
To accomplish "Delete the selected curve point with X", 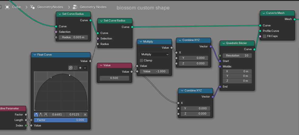I will 85,115.
